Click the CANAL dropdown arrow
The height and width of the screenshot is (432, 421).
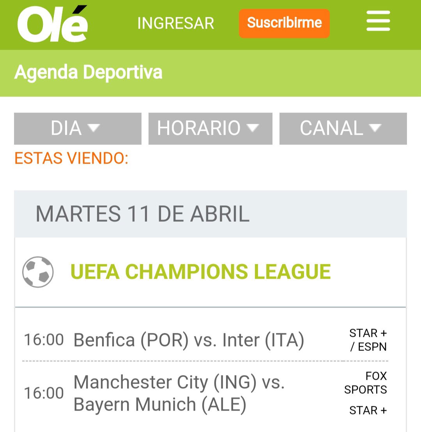tap(375, 128)
